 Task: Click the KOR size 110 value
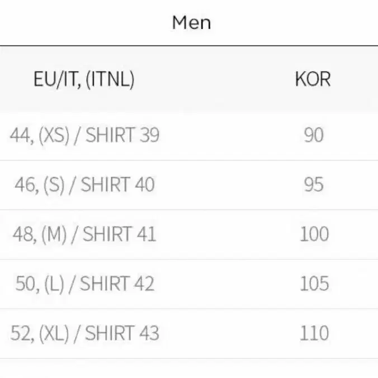pyautogui.click(x=314, y=333)
